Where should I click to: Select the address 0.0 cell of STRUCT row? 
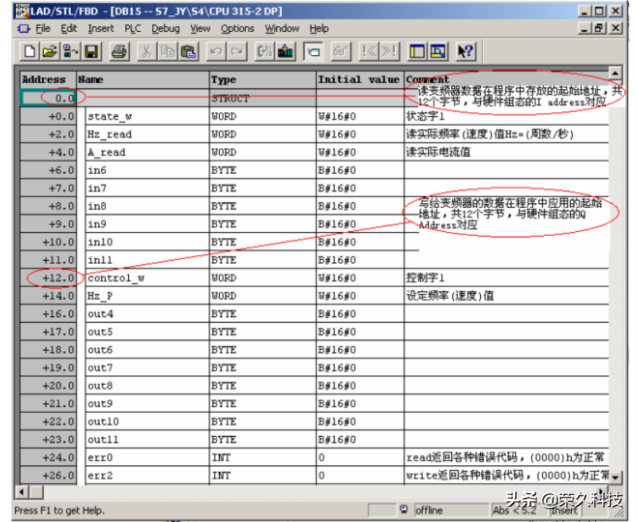click(x=49, y=99)
